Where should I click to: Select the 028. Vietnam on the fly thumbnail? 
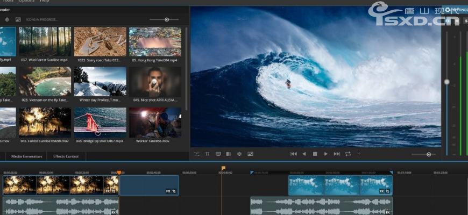click(45, 81)
